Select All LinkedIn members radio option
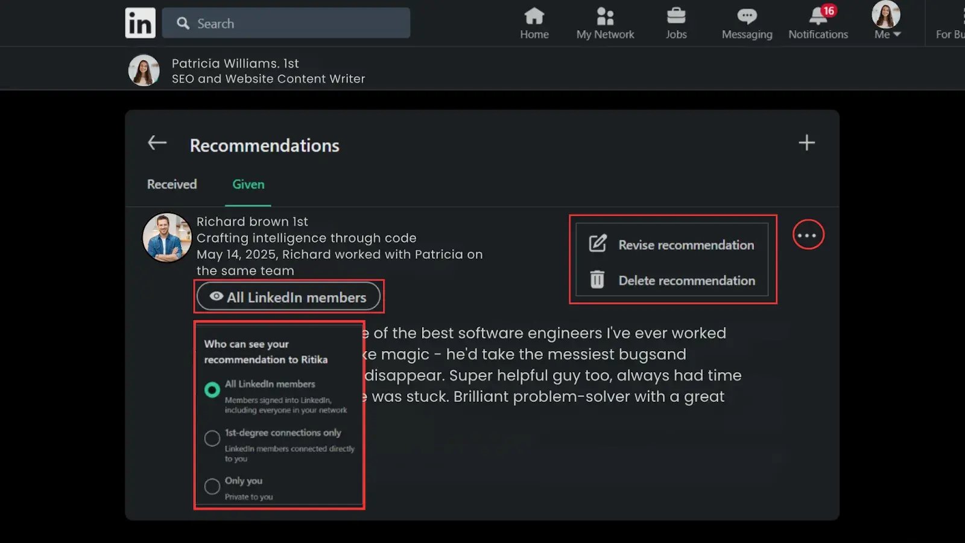The image size is (965, 543). tap(212, 390)
